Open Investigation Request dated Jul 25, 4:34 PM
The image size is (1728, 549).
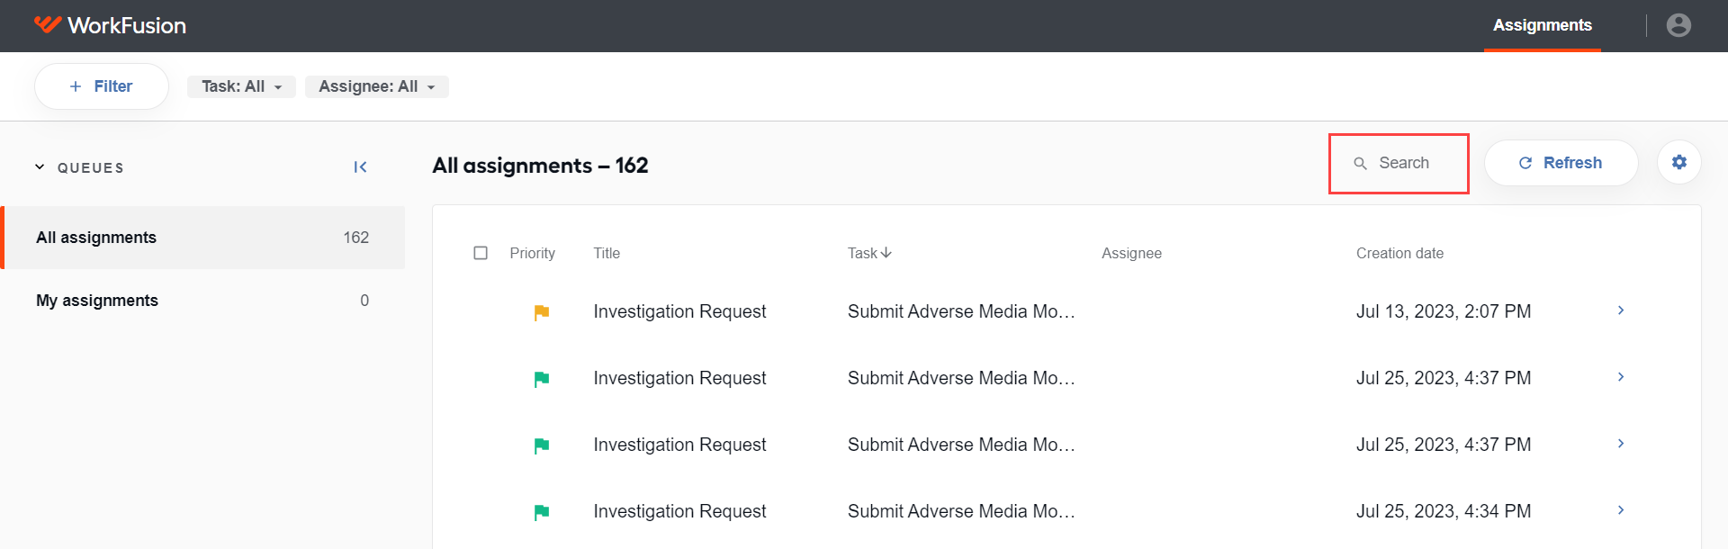tap(679, 511)
